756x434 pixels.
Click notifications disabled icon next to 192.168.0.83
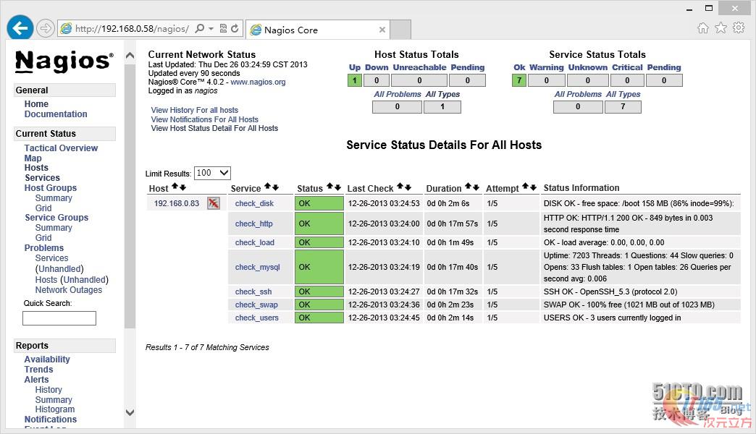click(x=214, y=203)
